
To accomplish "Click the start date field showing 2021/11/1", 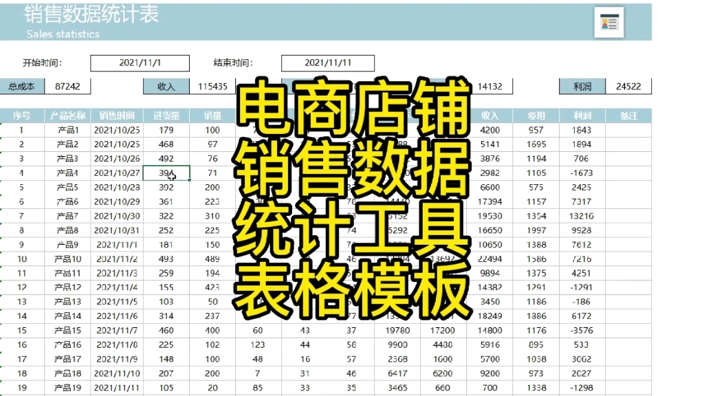I will [x=141, y=63].
